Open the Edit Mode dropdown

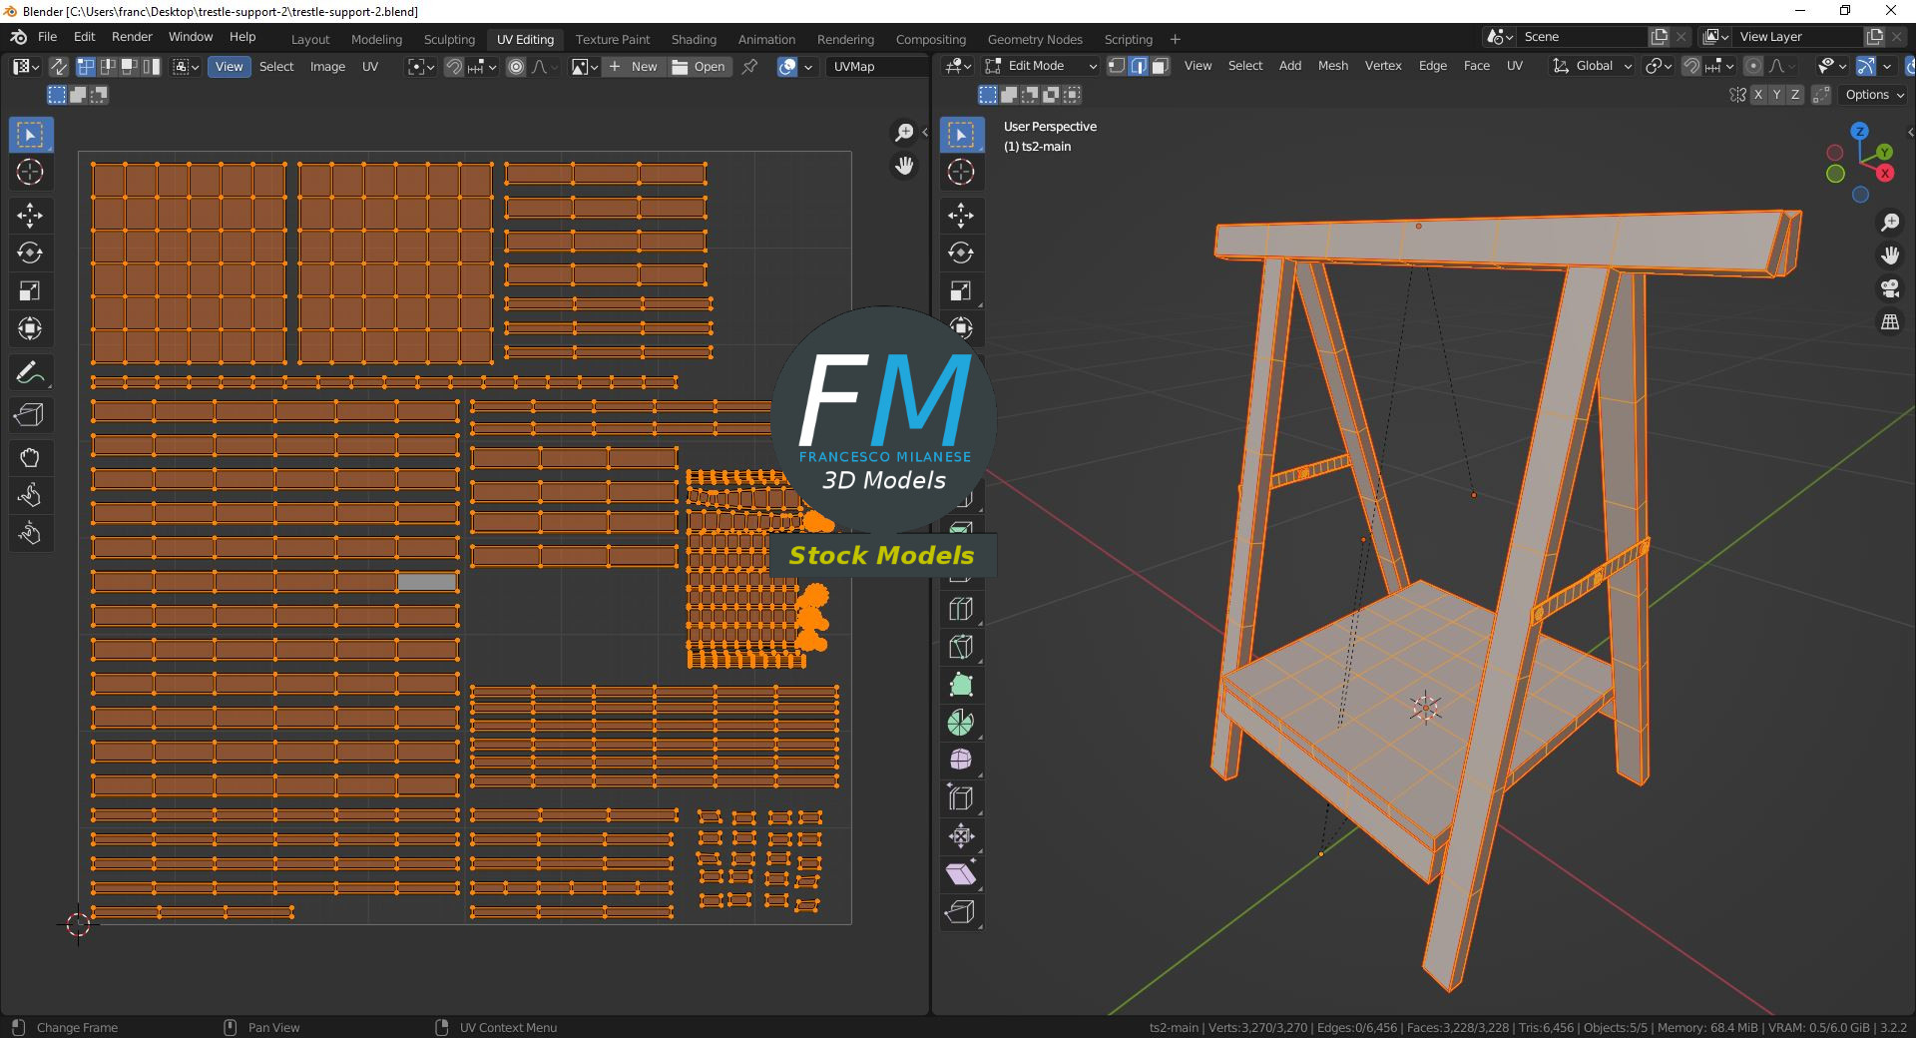coord(1041,66)
